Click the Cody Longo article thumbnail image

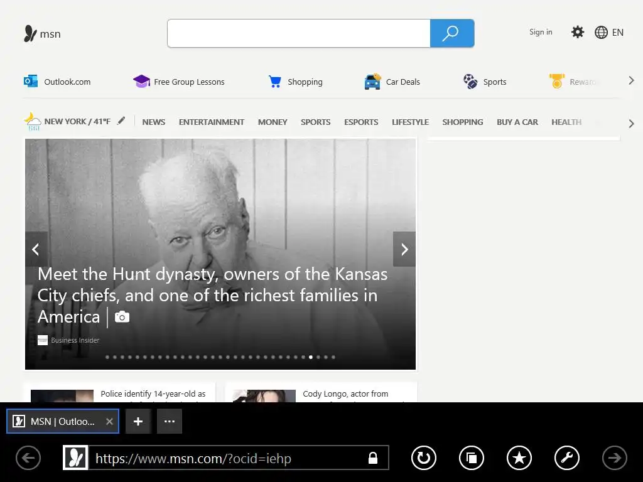pos(264,395)
